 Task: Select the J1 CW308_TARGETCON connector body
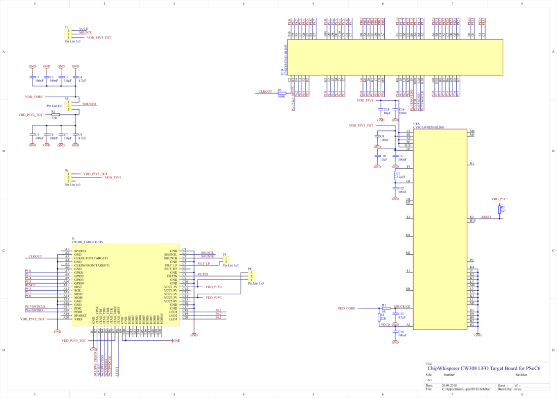coord(126,285)
